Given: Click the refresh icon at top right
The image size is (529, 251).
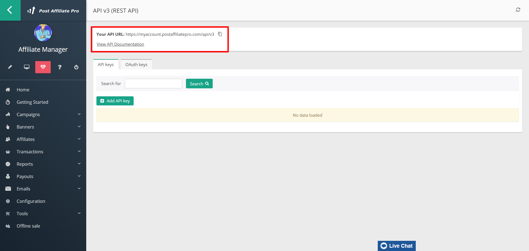Looking at the screenshot, I should point(518,10).
